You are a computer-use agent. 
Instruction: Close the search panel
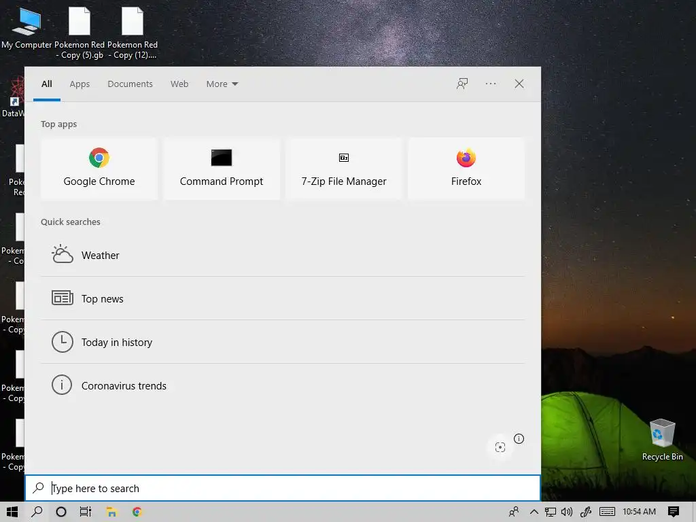pyautogui.click(x=519, y=84)
